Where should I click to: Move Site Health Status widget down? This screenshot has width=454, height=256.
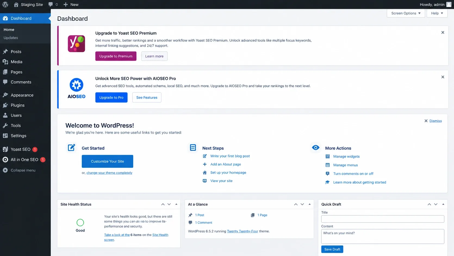(169, 204)
